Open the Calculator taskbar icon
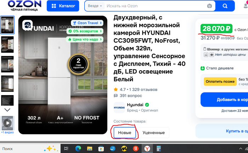The image size is (248, 153). (x=158, y=148)
